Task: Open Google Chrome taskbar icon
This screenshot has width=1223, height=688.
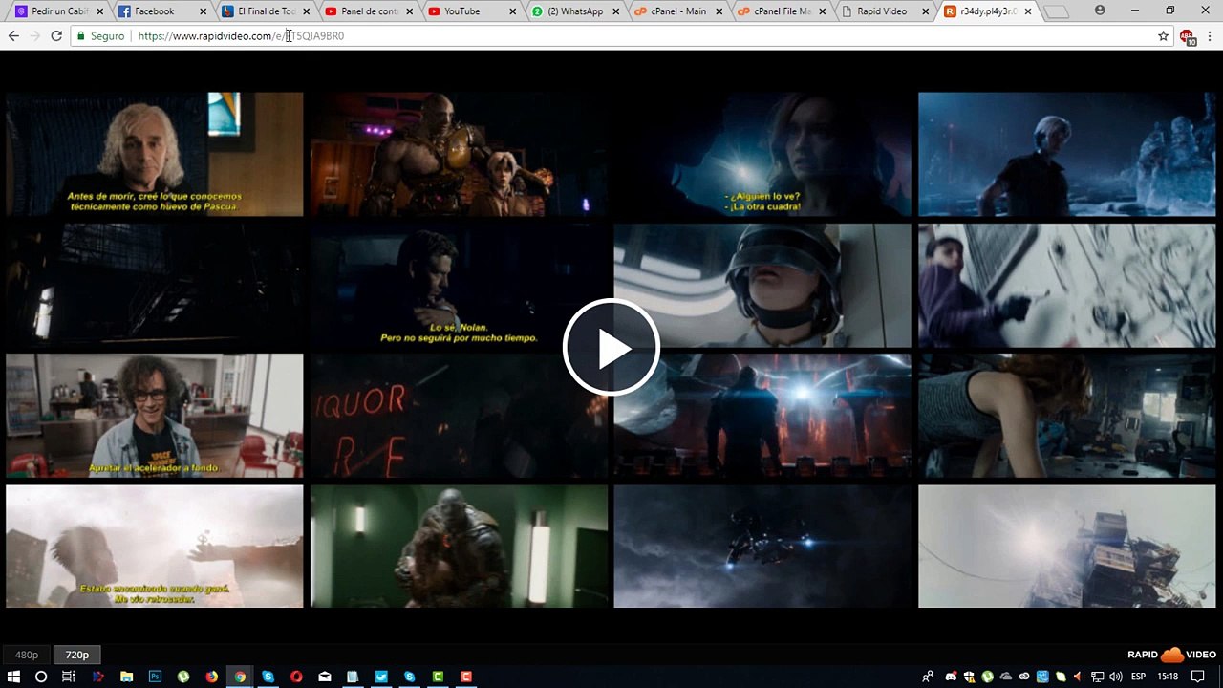Action: coord(240,677)
